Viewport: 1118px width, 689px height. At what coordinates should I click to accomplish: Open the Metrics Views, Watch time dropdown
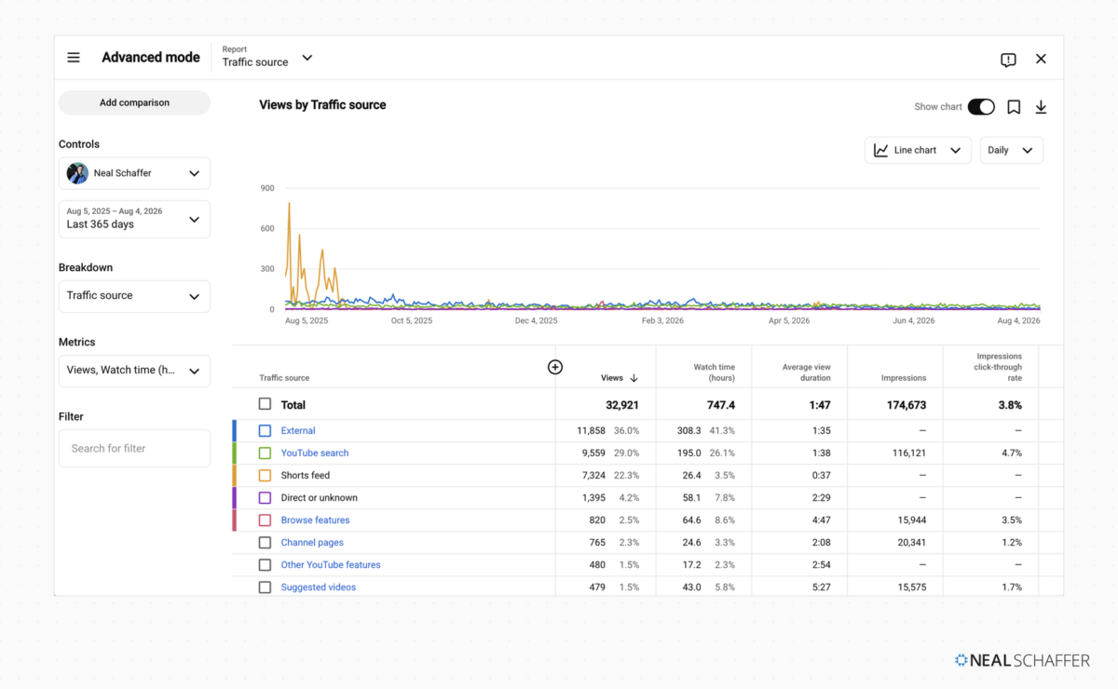pos(134,371)
